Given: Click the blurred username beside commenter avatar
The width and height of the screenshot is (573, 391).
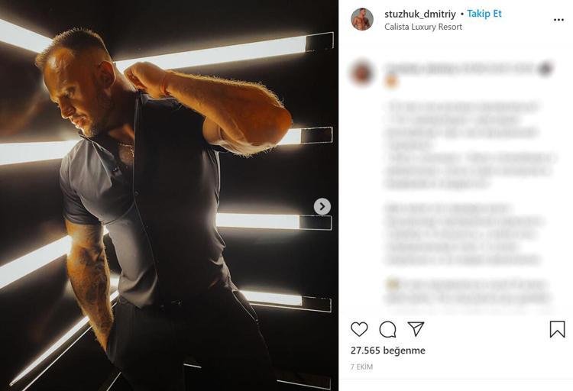Looking at the screenshot, I should 461,68.
